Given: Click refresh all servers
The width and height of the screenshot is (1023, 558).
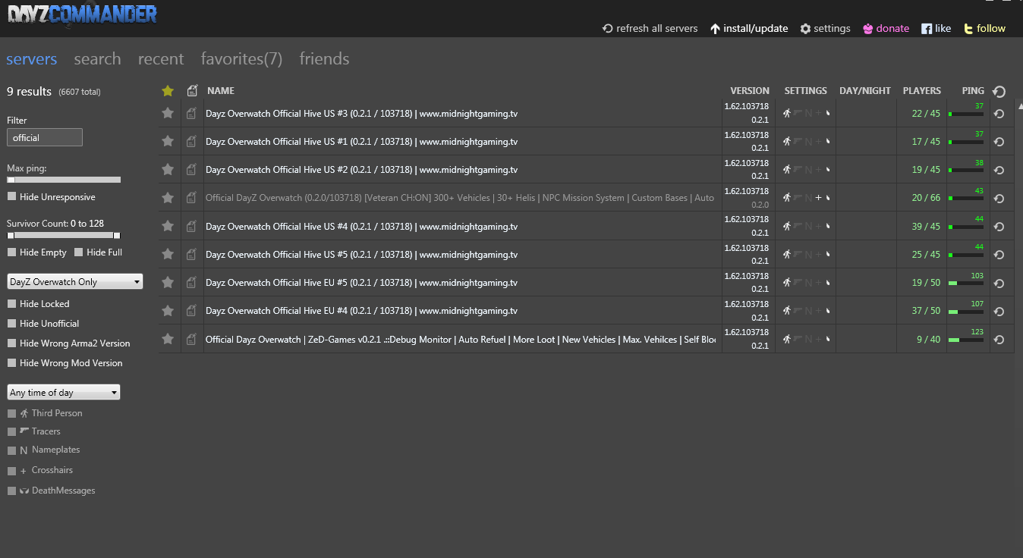Looking at the screenshot, I should point(650,29).
